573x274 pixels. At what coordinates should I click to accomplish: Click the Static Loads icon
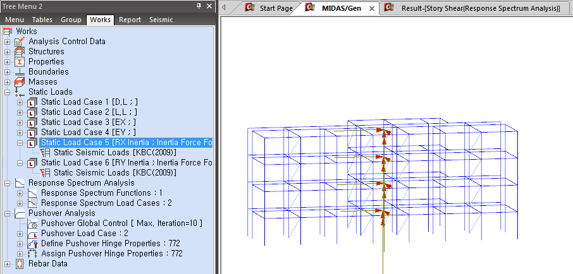(x=20, y=92)
